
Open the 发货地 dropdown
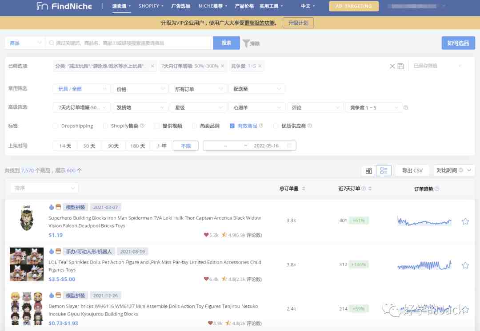coord(140,107)
